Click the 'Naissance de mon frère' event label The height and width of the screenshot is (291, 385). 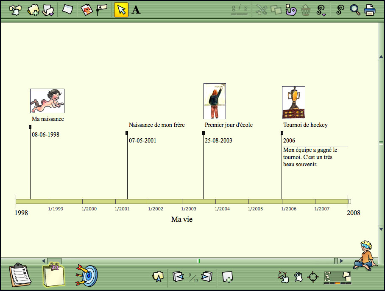[156, 125]
